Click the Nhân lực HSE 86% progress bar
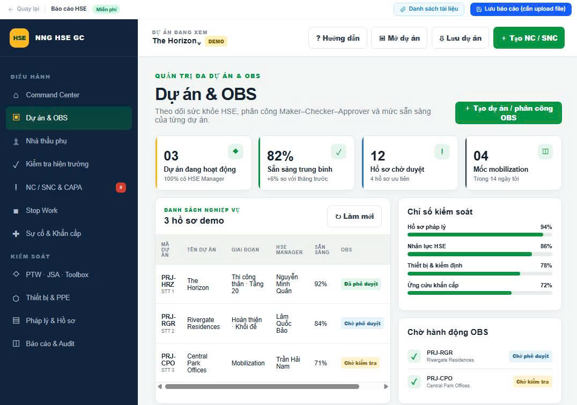 tap(479, 254)
